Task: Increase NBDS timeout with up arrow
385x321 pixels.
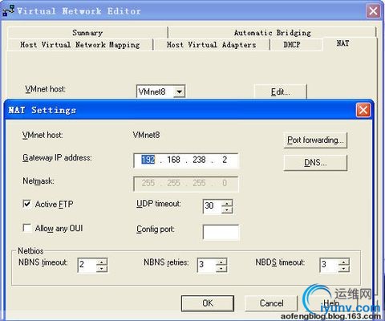Action: (343, 262)
